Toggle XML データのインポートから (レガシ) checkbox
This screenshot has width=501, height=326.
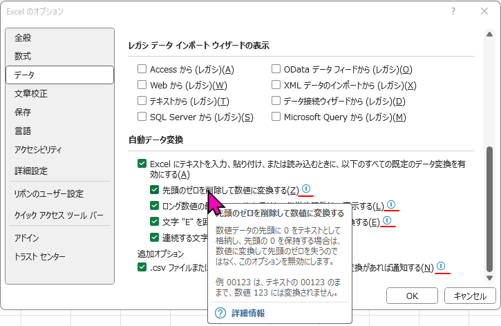tap(276, 85)
